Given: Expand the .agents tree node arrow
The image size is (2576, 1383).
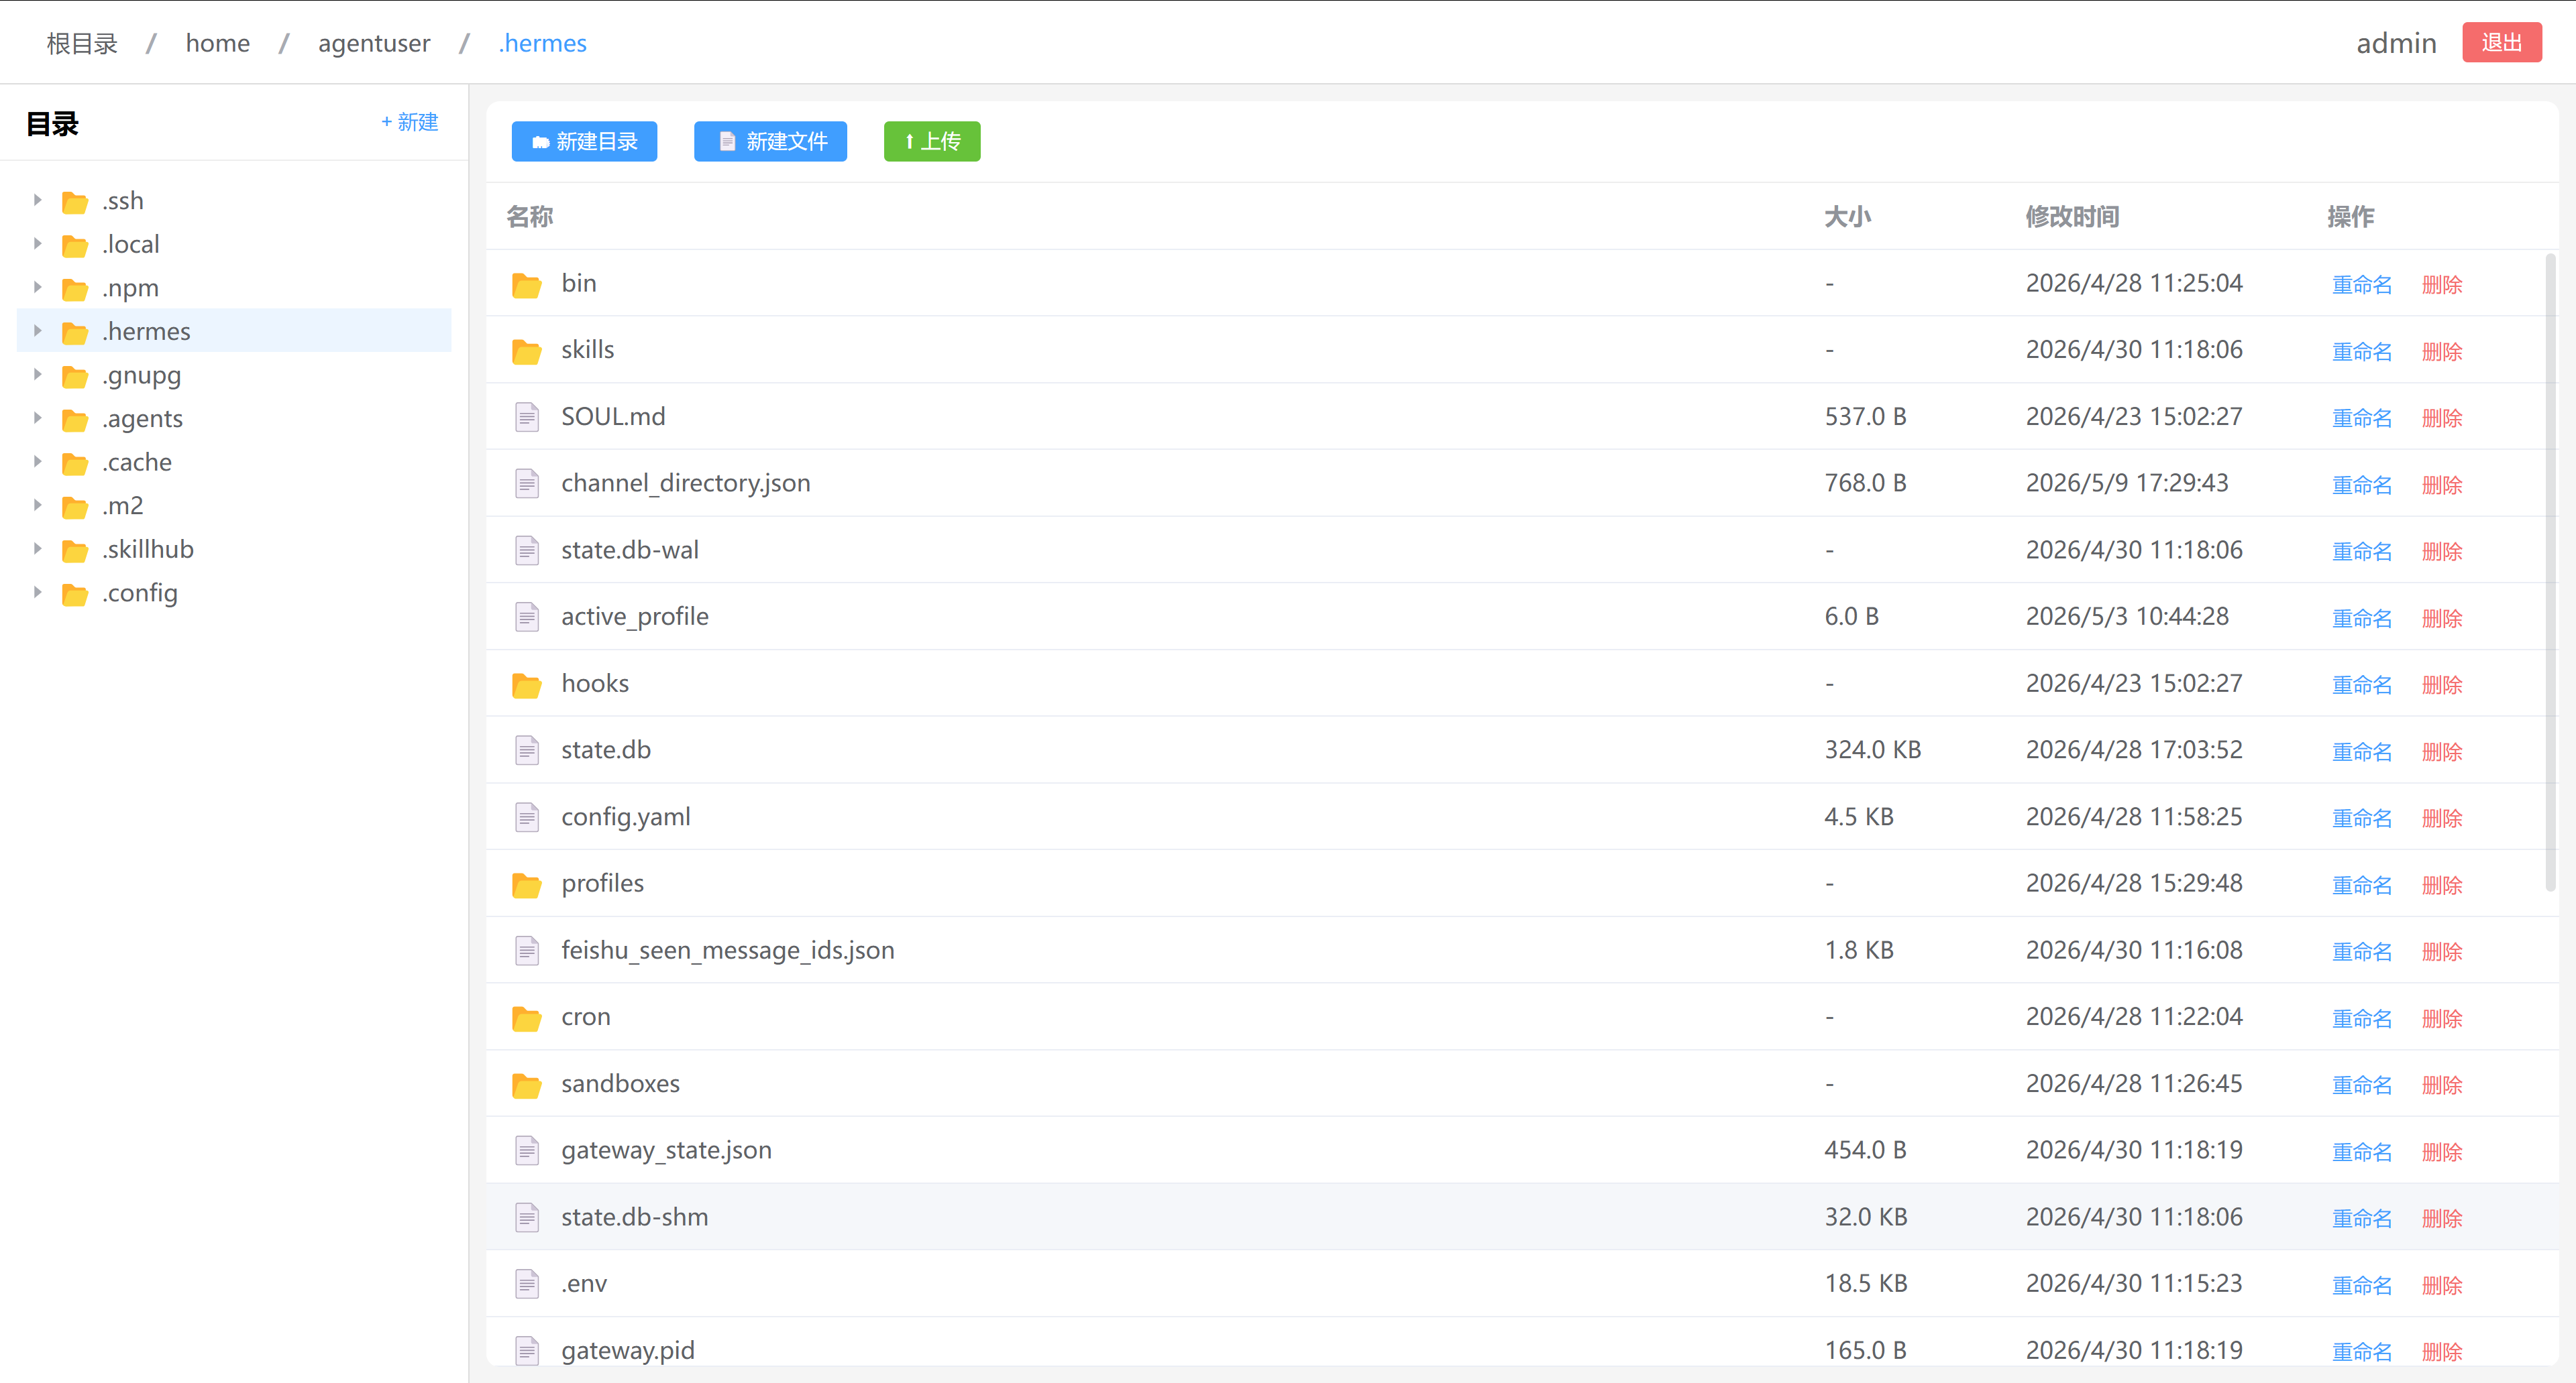Looking at the screenshot, I should (37, 418).
